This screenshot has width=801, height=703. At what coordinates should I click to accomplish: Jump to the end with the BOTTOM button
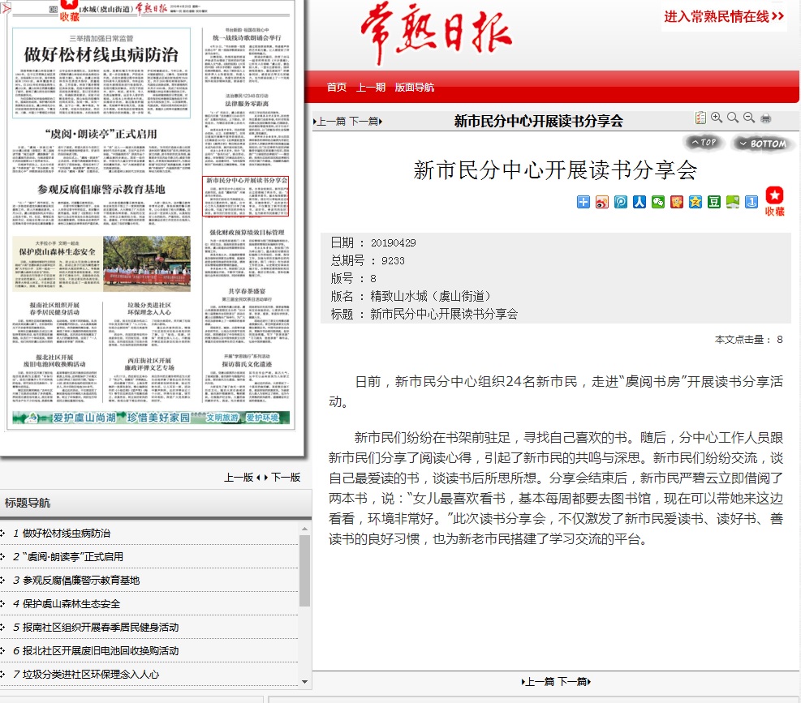[x=763, y=144]
